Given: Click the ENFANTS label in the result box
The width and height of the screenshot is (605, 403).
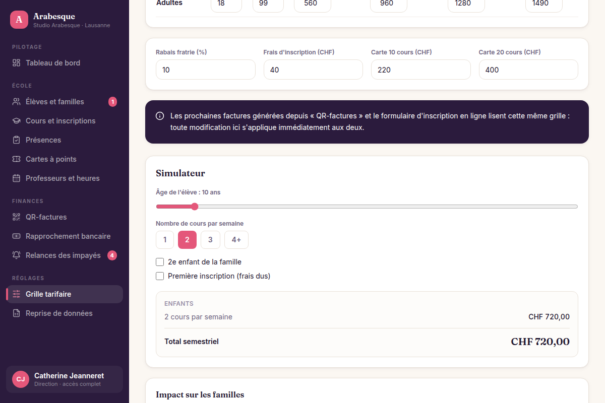Looking at the screenshot, I should 179,304.
